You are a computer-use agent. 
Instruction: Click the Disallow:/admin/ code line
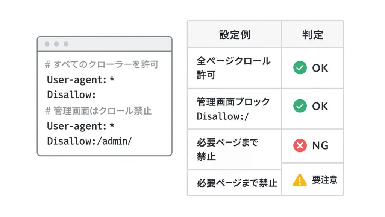[x=90, y=141]
